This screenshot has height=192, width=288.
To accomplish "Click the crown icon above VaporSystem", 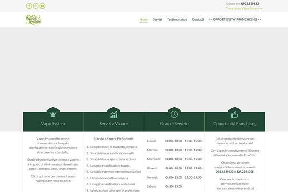I will coord(53,114).
